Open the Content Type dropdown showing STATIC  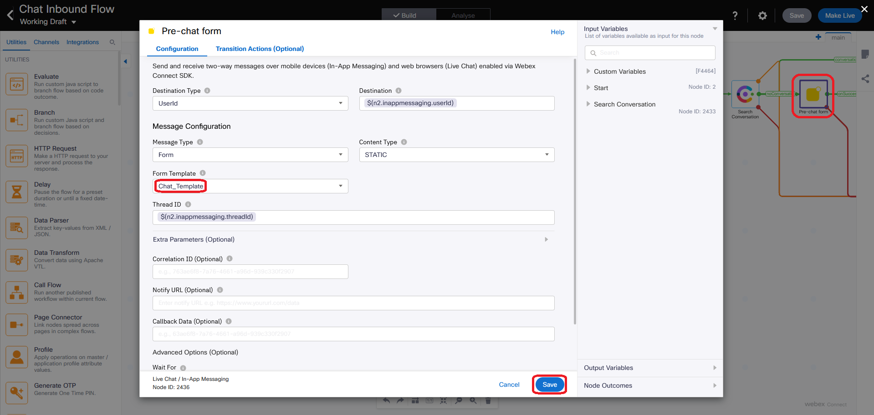click(x=457, y=155)
